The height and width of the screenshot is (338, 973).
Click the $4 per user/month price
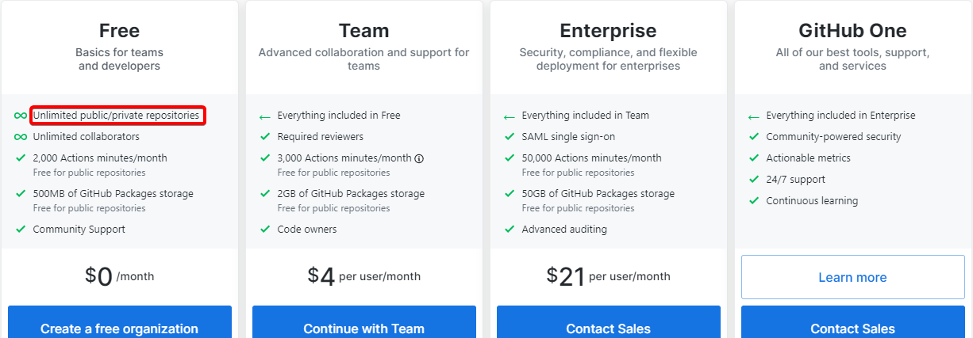(x=364, y=276)
